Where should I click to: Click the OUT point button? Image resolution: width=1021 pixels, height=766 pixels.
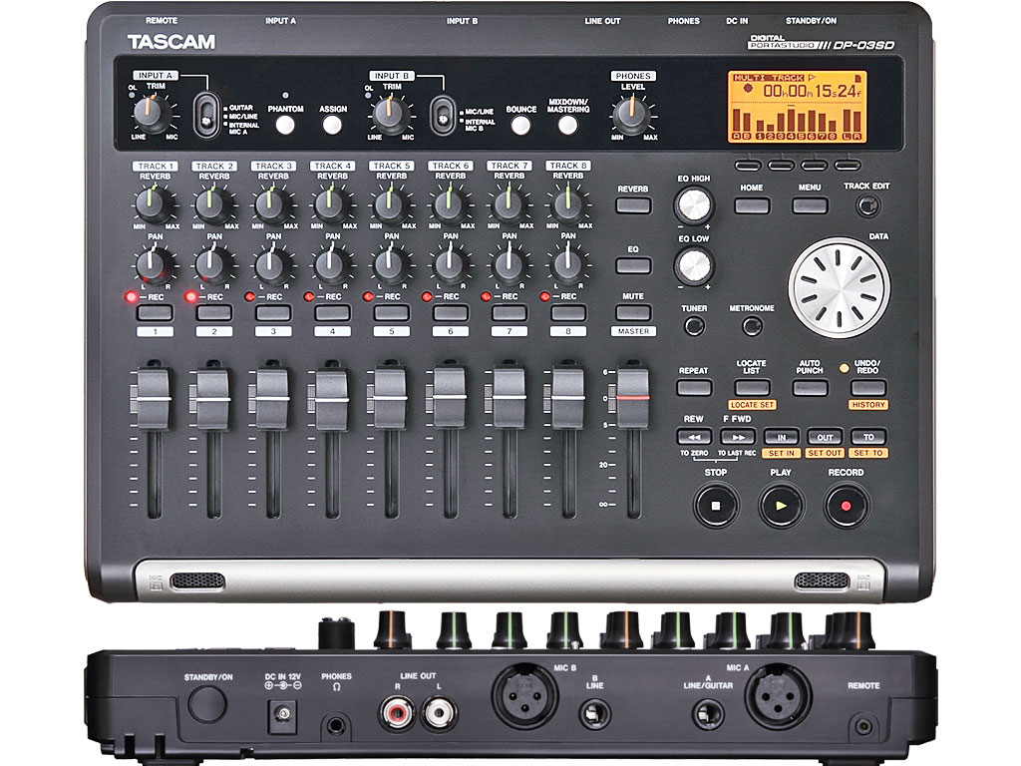[825, 437]
